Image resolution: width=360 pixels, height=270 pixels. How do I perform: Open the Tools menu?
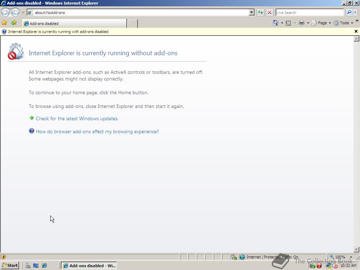tap(343, 23)
